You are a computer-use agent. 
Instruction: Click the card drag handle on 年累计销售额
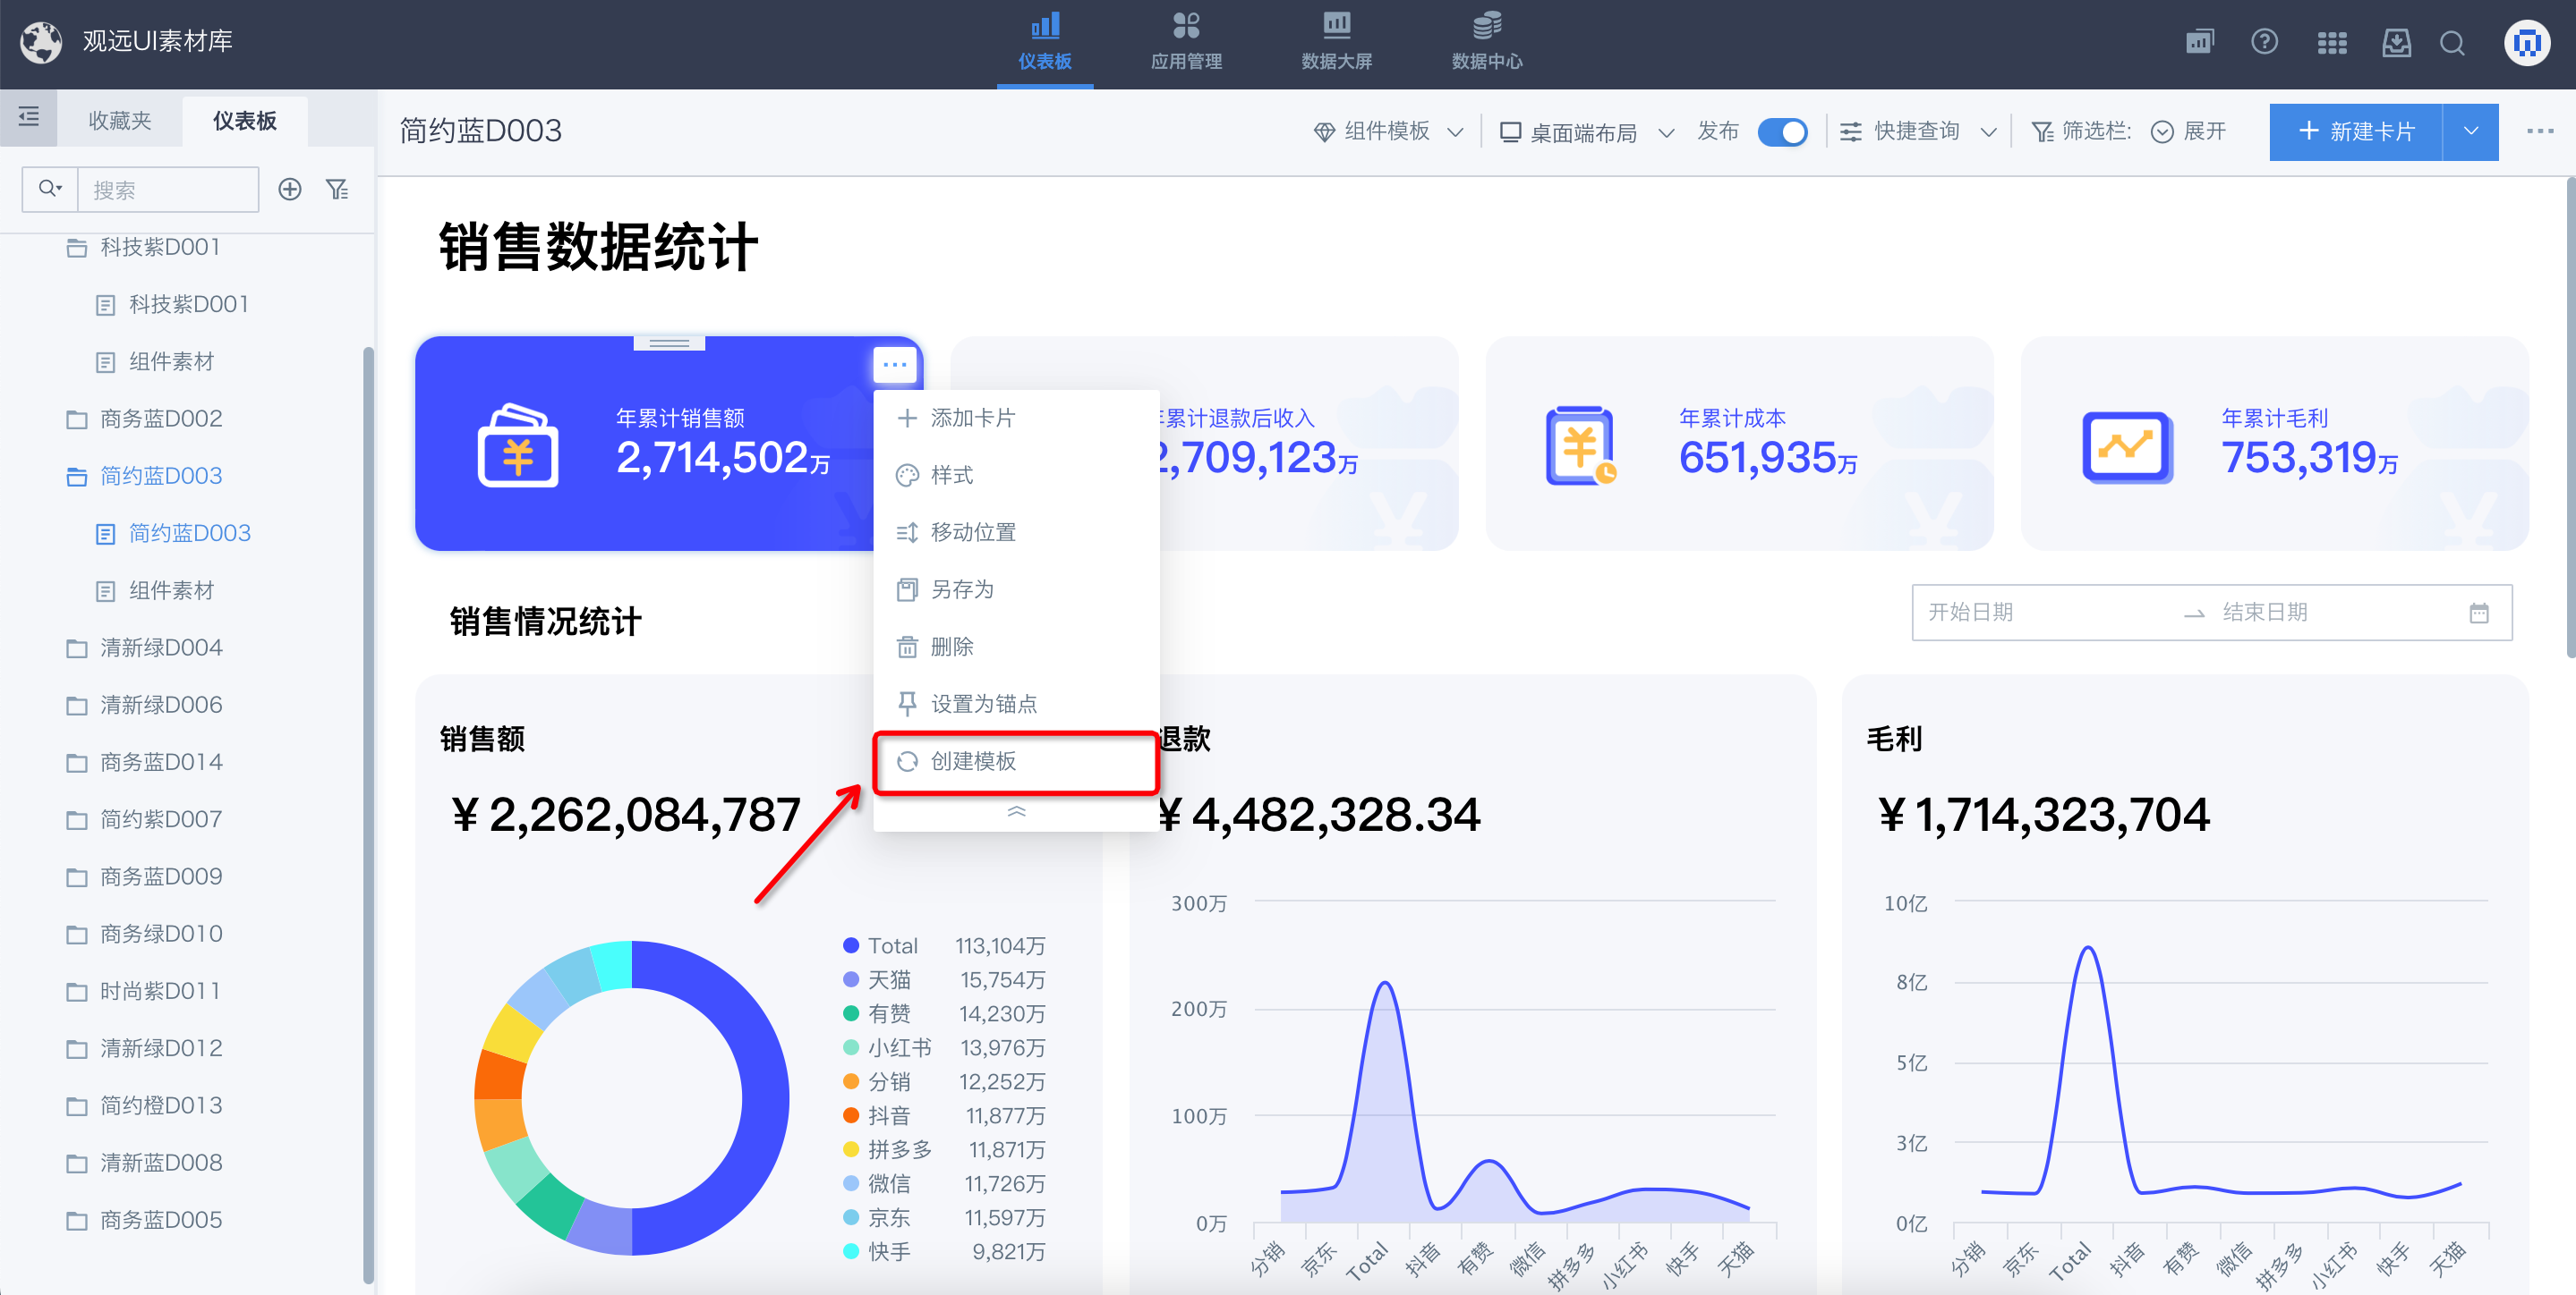click(669, 343)
